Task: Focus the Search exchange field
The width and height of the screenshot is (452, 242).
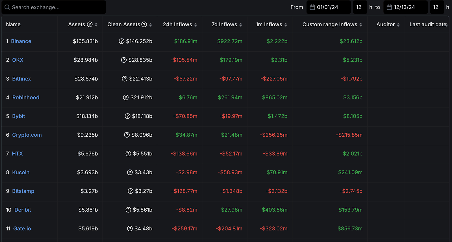Action: click(56, 7)
